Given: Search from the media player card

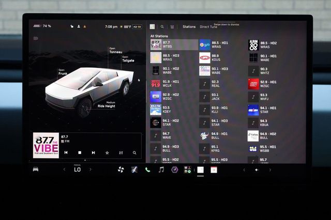Looking at the screenshot, I should (134, 153).
